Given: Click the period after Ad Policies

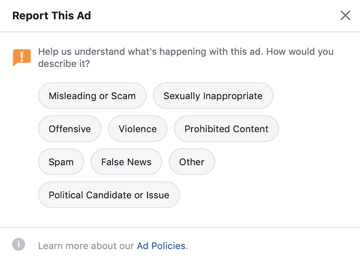Looking at the screenshot, I should point(187,246).
